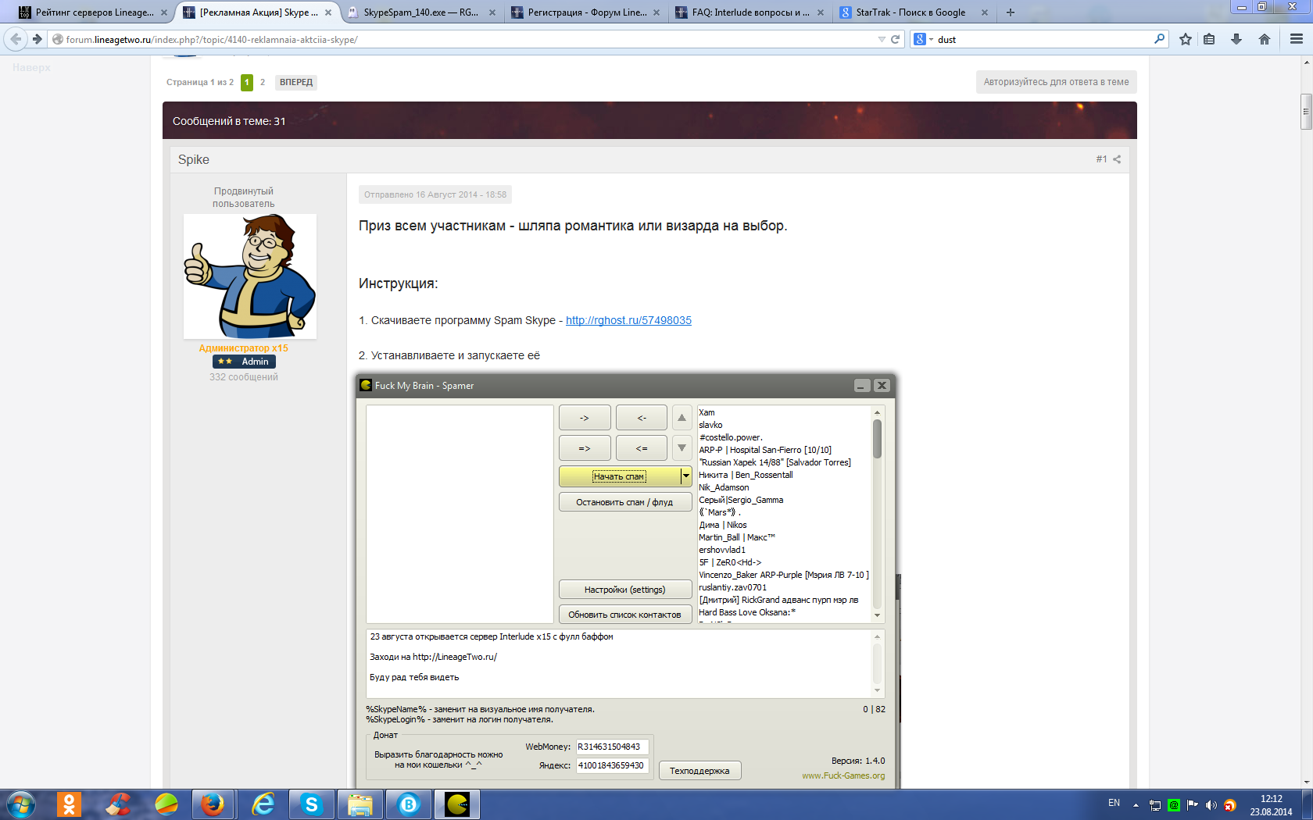The width and height of the screenshot is (1313, 820).
Task: Open Windows Start menu orb
Action: 21,804
